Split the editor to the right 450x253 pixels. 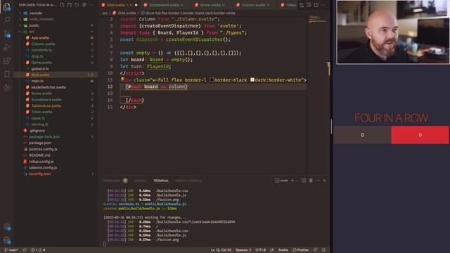(x=316, y=5)
